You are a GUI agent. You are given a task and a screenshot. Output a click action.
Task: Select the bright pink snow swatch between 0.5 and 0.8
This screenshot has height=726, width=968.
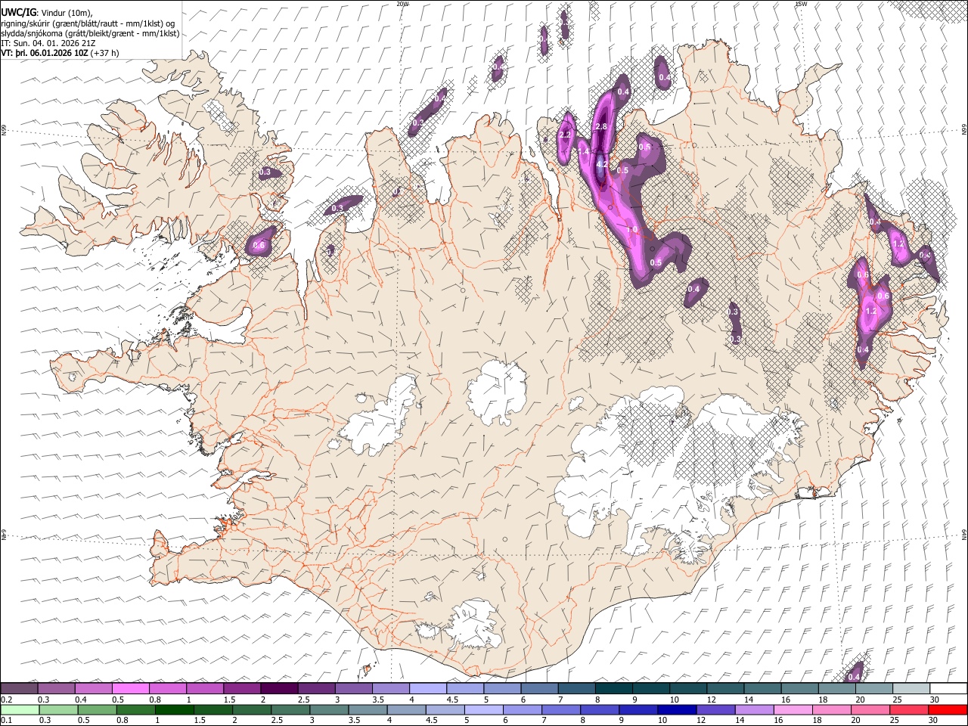click(131, 689)
